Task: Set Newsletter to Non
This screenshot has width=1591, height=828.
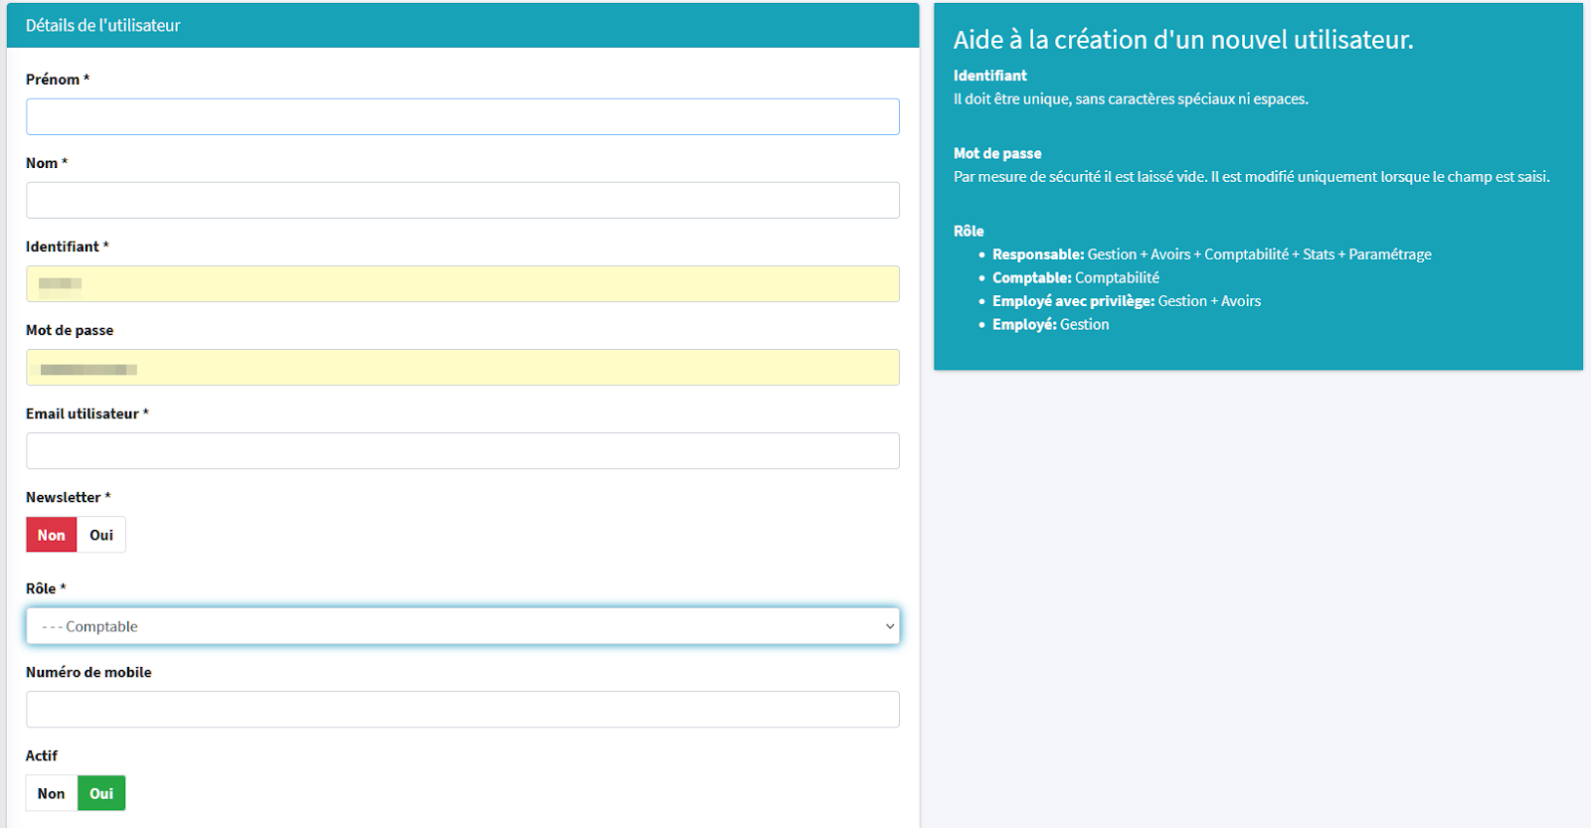Action: tap(52, 535)
